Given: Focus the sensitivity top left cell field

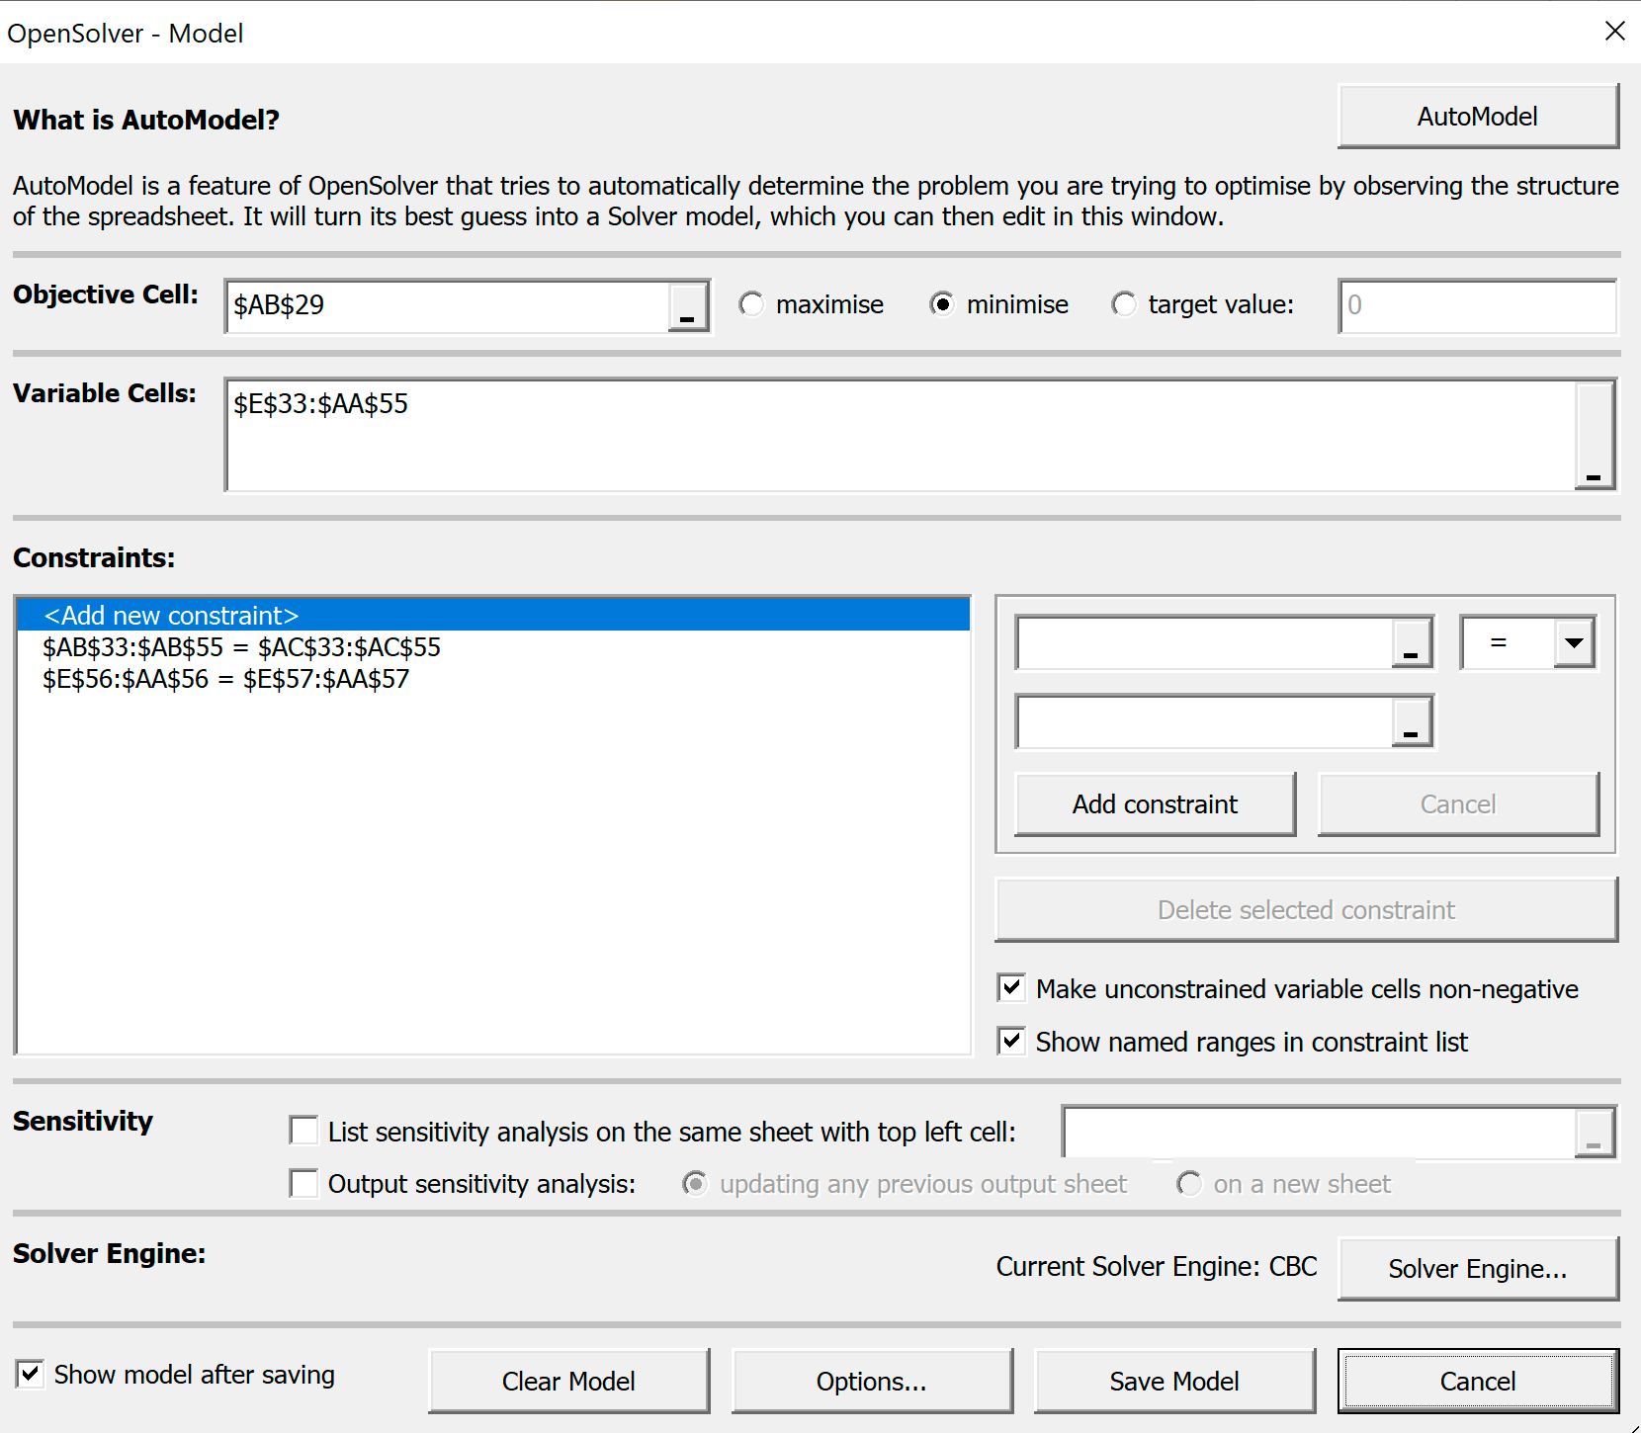Looking at the screenshot, I should (1320, 1133).
